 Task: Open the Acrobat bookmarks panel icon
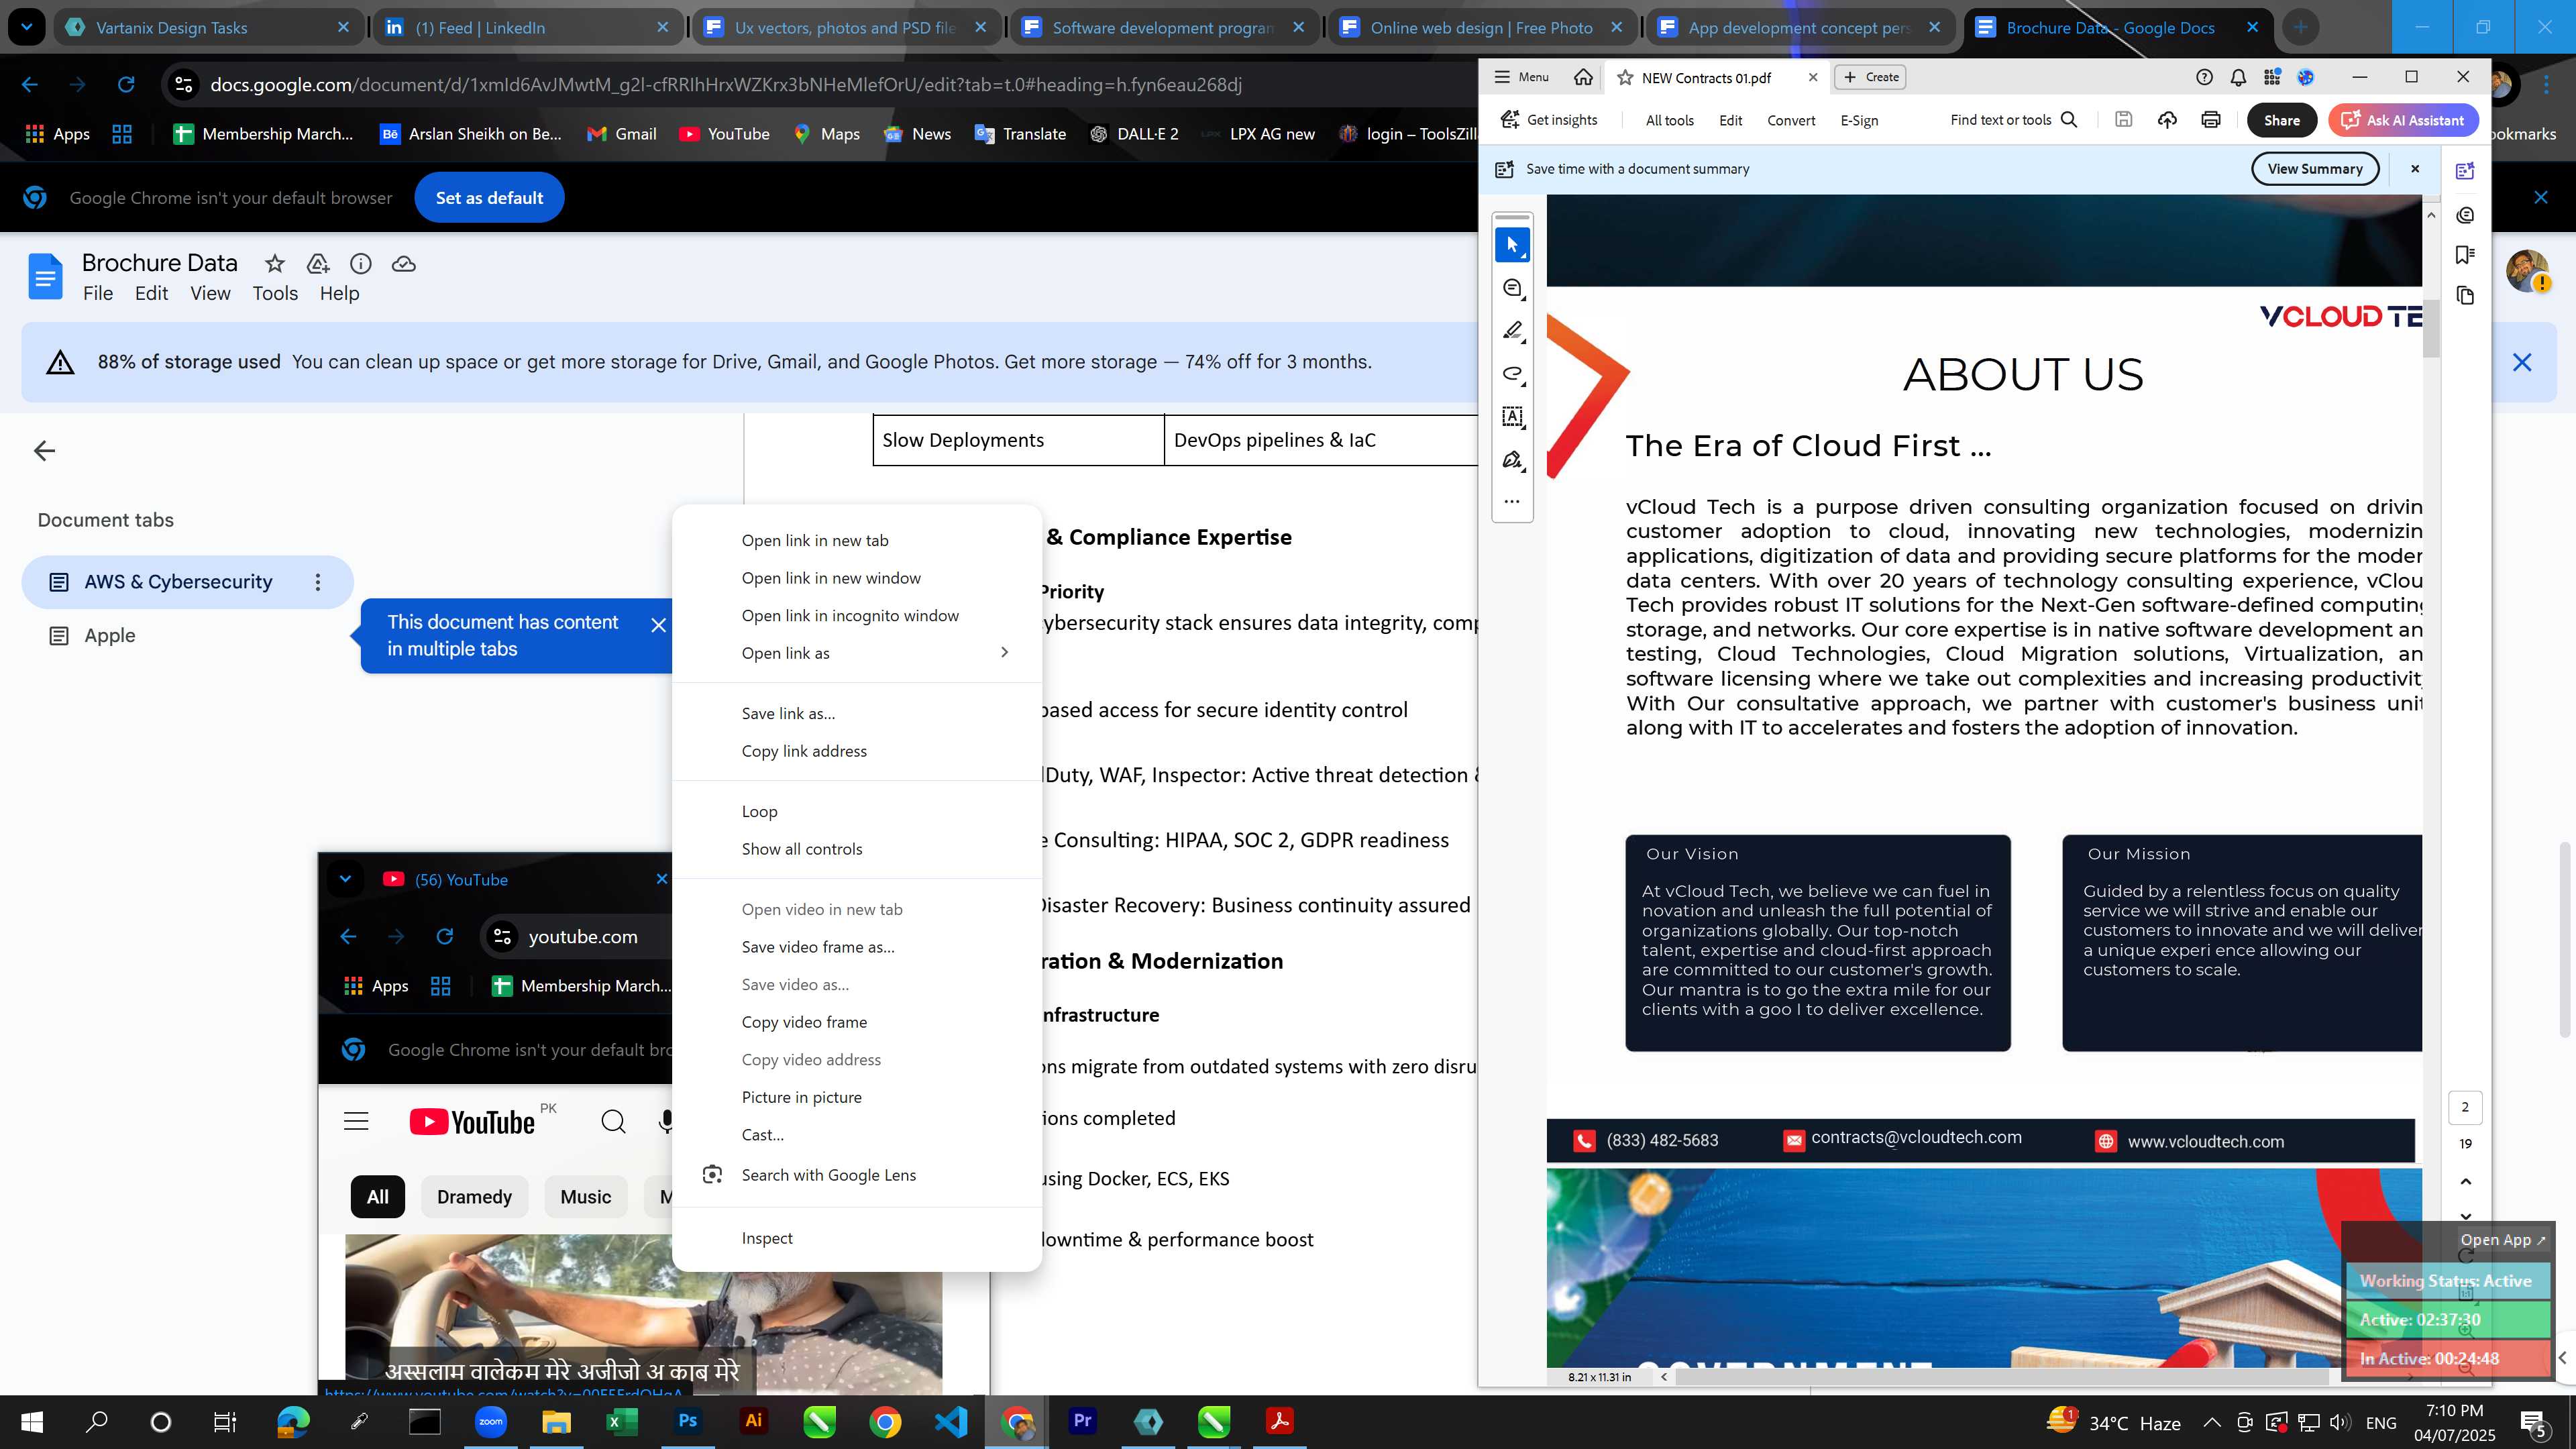point(2465,255)
